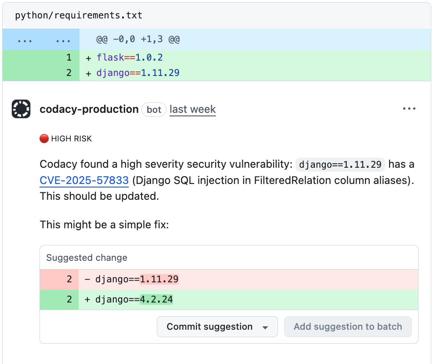433x364 pixels.
Task: Click the last week timestamp link
Action: pos(192,109)
